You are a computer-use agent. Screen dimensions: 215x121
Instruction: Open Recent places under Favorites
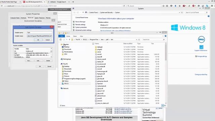(68, 52)
